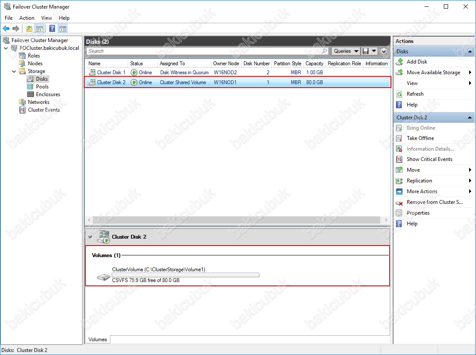
Task: Click the '80.0 GB' capacity cell
Action: [314, 82]
